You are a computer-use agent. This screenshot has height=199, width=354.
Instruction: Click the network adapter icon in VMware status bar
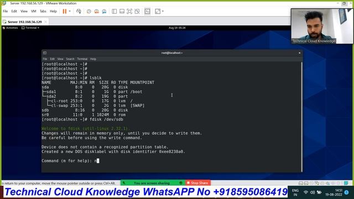pyautogui.click(x=317, y=183)
